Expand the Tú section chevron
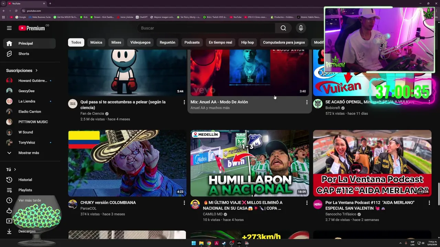Image resolution: width=440 pixels, height=247 pixels. (x=15, y=169)
